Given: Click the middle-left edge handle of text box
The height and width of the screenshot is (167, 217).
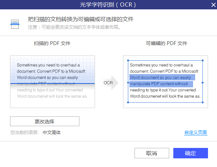Looking at the screenshot, I should pos(128,82).
